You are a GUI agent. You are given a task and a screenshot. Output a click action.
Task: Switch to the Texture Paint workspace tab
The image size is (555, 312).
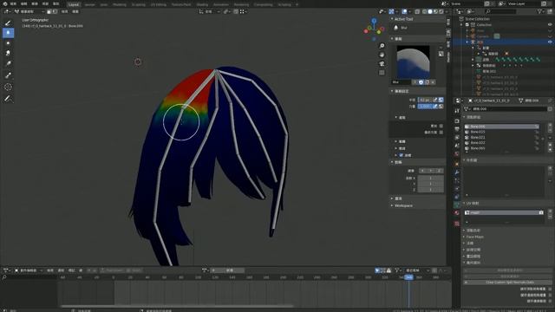point(181,4)
